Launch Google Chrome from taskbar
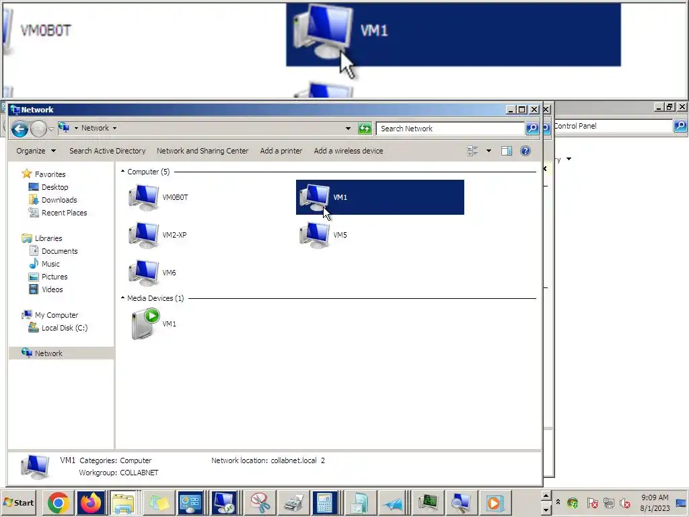The image size is (689, 517). coord(59,502)
